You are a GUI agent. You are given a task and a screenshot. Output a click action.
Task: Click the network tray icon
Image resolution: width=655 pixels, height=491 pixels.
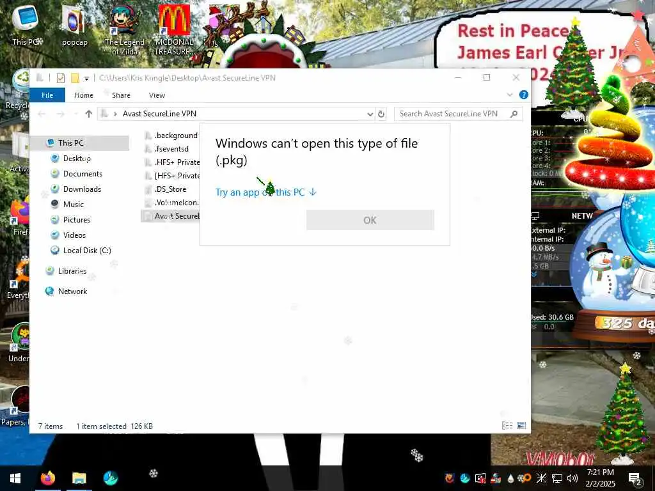click(x=557, y=478)
